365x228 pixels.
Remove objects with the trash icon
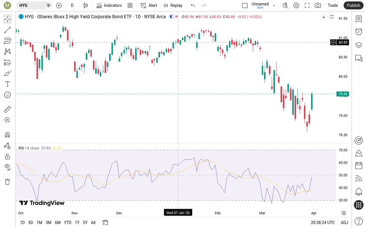tap(8, 182)
